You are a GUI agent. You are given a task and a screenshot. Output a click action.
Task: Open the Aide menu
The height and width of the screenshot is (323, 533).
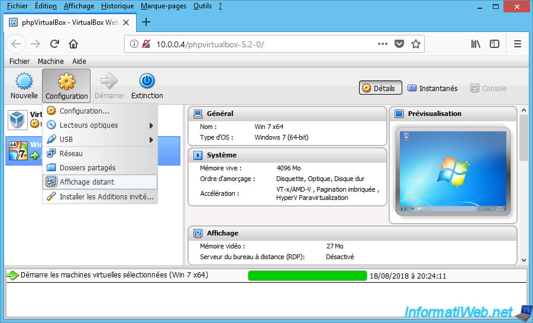79,61
